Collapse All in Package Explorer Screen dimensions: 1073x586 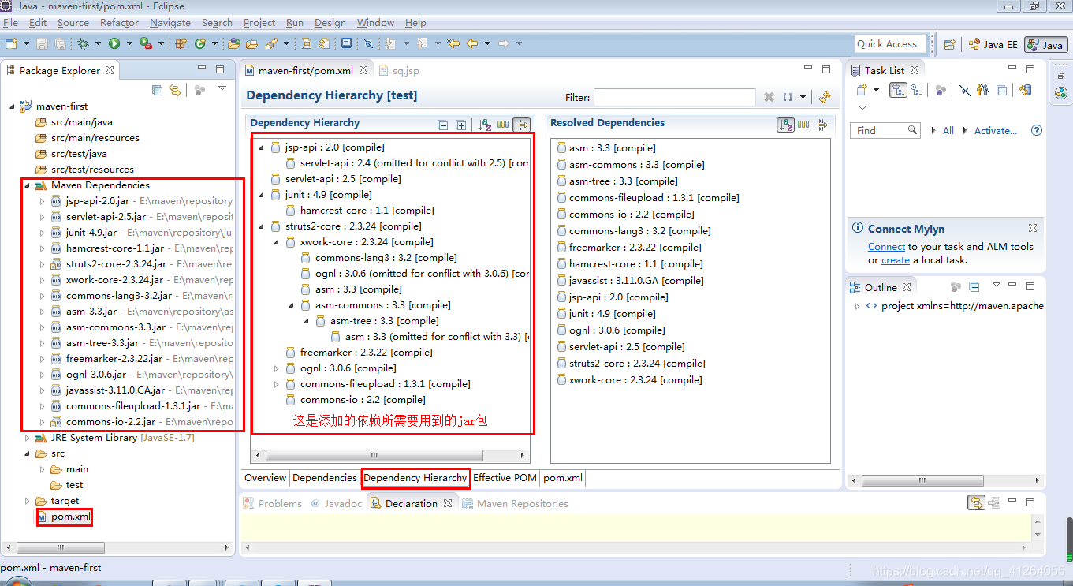pyautogui.click(x=158, y=90)
